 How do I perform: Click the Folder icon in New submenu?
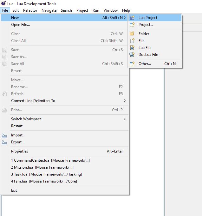click(x=132, y=33)
